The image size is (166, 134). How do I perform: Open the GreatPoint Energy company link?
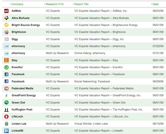(x=24, y=95)
